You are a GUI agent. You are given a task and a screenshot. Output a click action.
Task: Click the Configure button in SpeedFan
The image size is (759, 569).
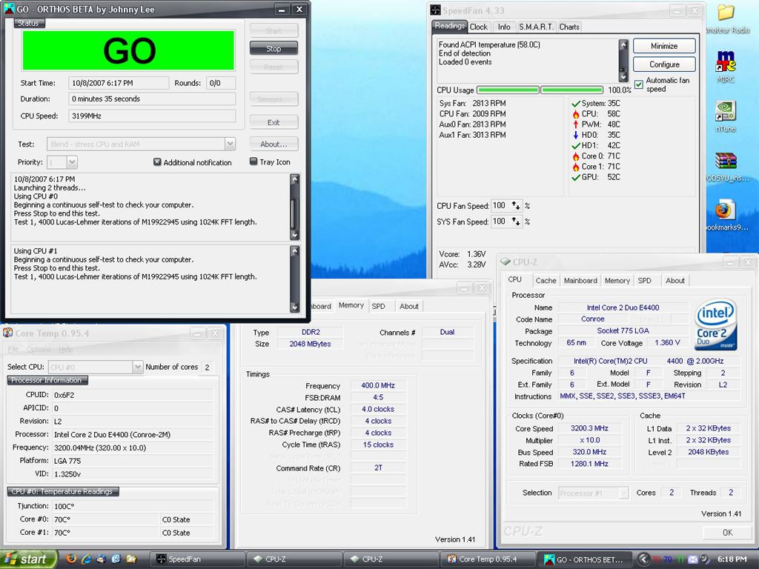[x=664, y=64]
